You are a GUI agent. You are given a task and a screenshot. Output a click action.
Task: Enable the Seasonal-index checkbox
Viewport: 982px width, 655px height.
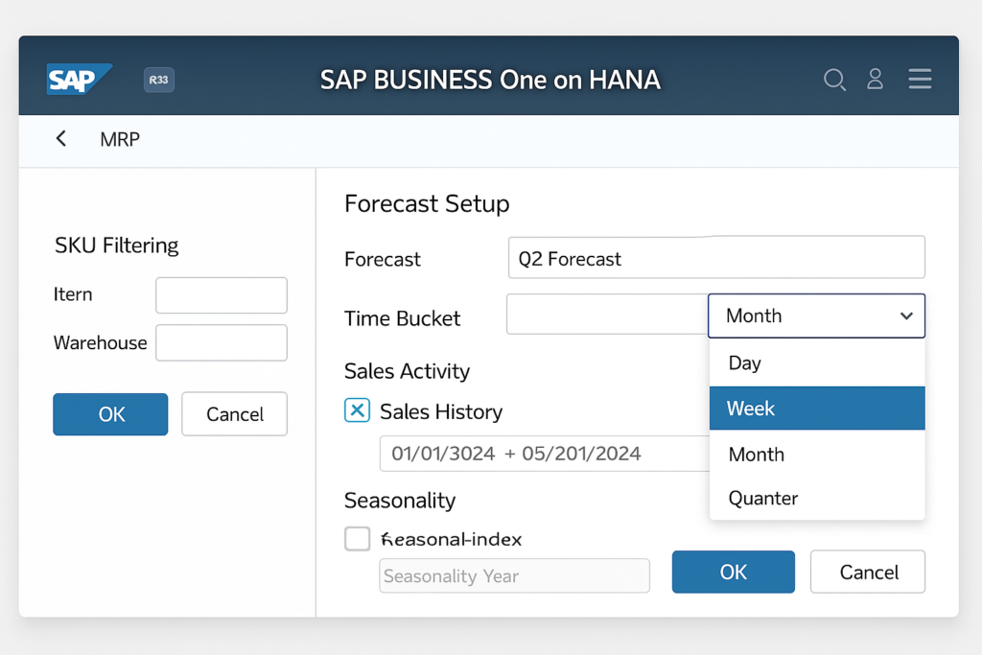(357, 539)
